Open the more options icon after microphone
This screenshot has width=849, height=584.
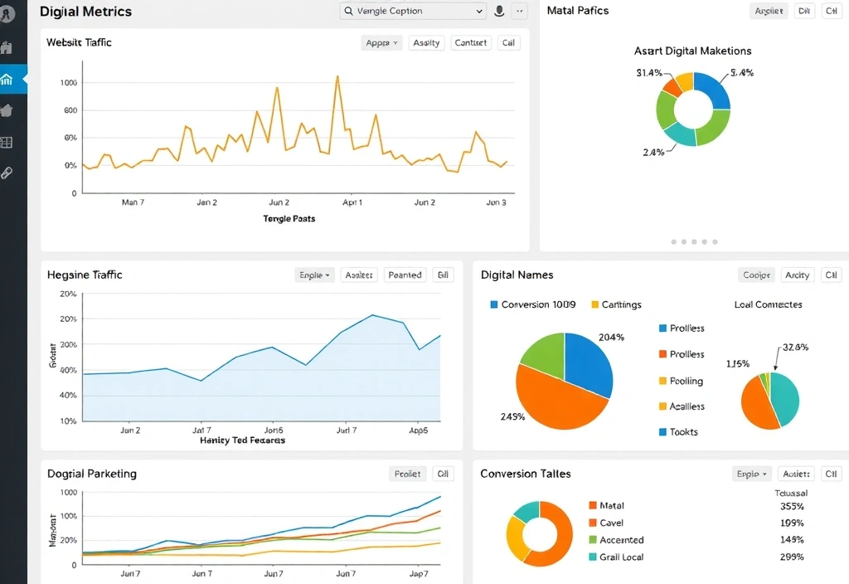click(520, 11)
